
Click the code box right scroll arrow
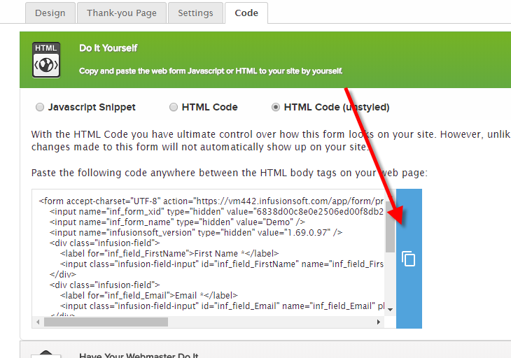pos(379,322)
